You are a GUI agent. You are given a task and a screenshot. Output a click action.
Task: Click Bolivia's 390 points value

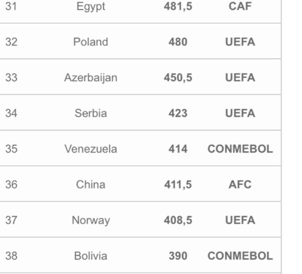(x=178, y=256)
